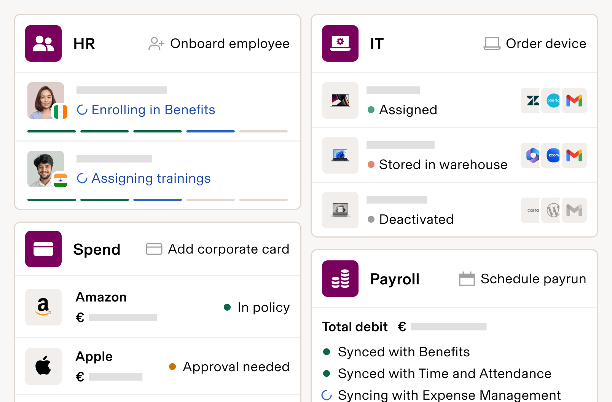Open the Assigning trainings link

(151, 178)
